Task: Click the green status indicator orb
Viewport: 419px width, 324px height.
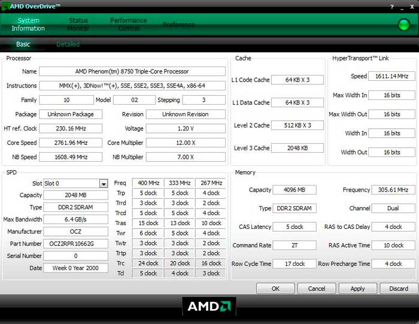Action: click(x=404, y=25)
